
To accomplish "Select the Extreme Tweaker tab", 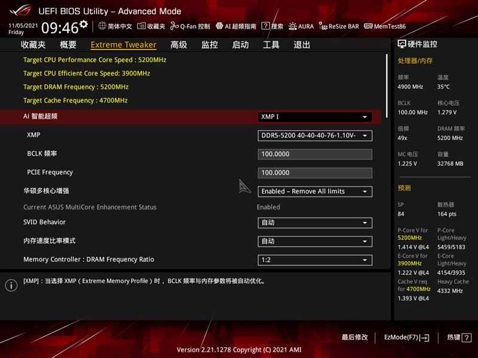I will 124,45.
